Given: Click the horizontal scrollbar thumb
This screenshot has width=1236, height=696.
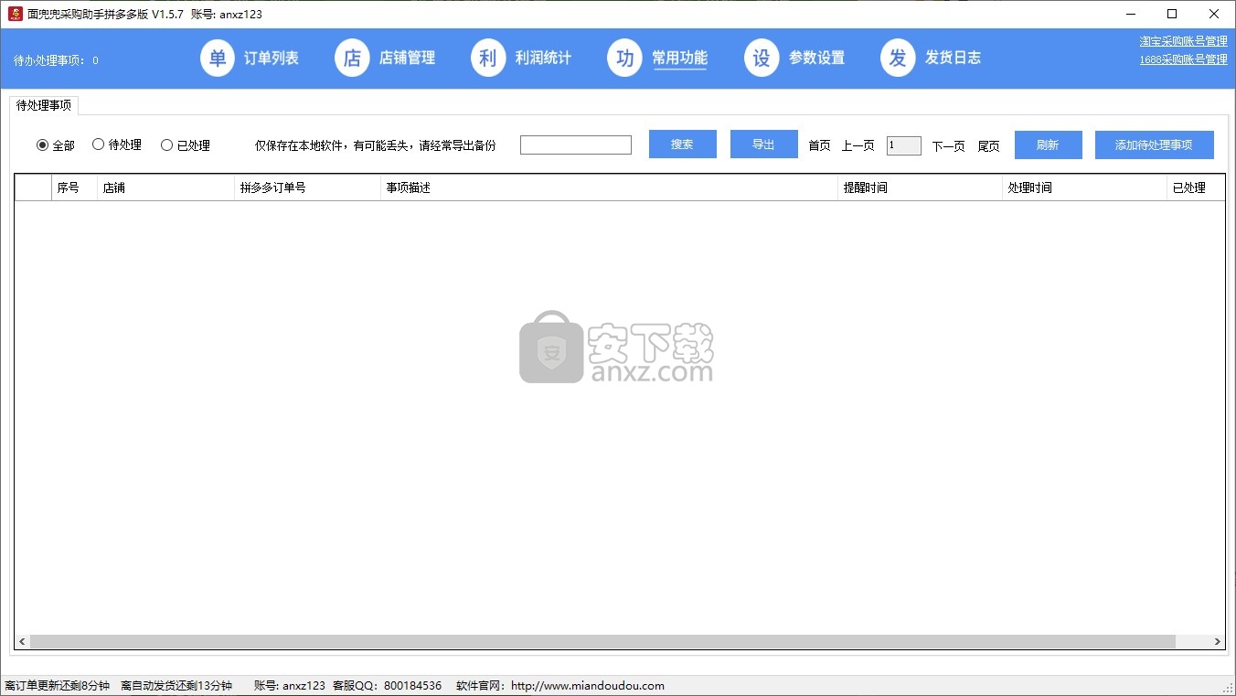Looking at the screenshot, I should [602, 642].
